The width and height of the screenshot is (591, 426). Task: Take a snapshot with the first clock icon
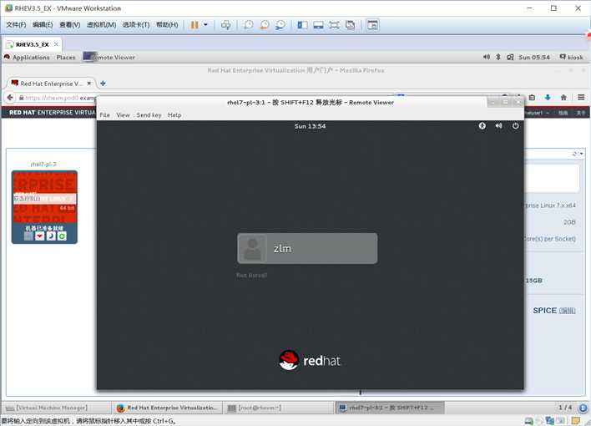click(248, 25)
